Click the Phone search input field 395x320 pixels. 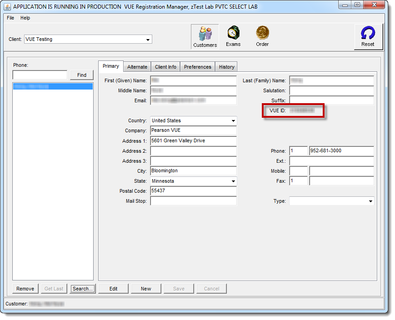point(40,75)
